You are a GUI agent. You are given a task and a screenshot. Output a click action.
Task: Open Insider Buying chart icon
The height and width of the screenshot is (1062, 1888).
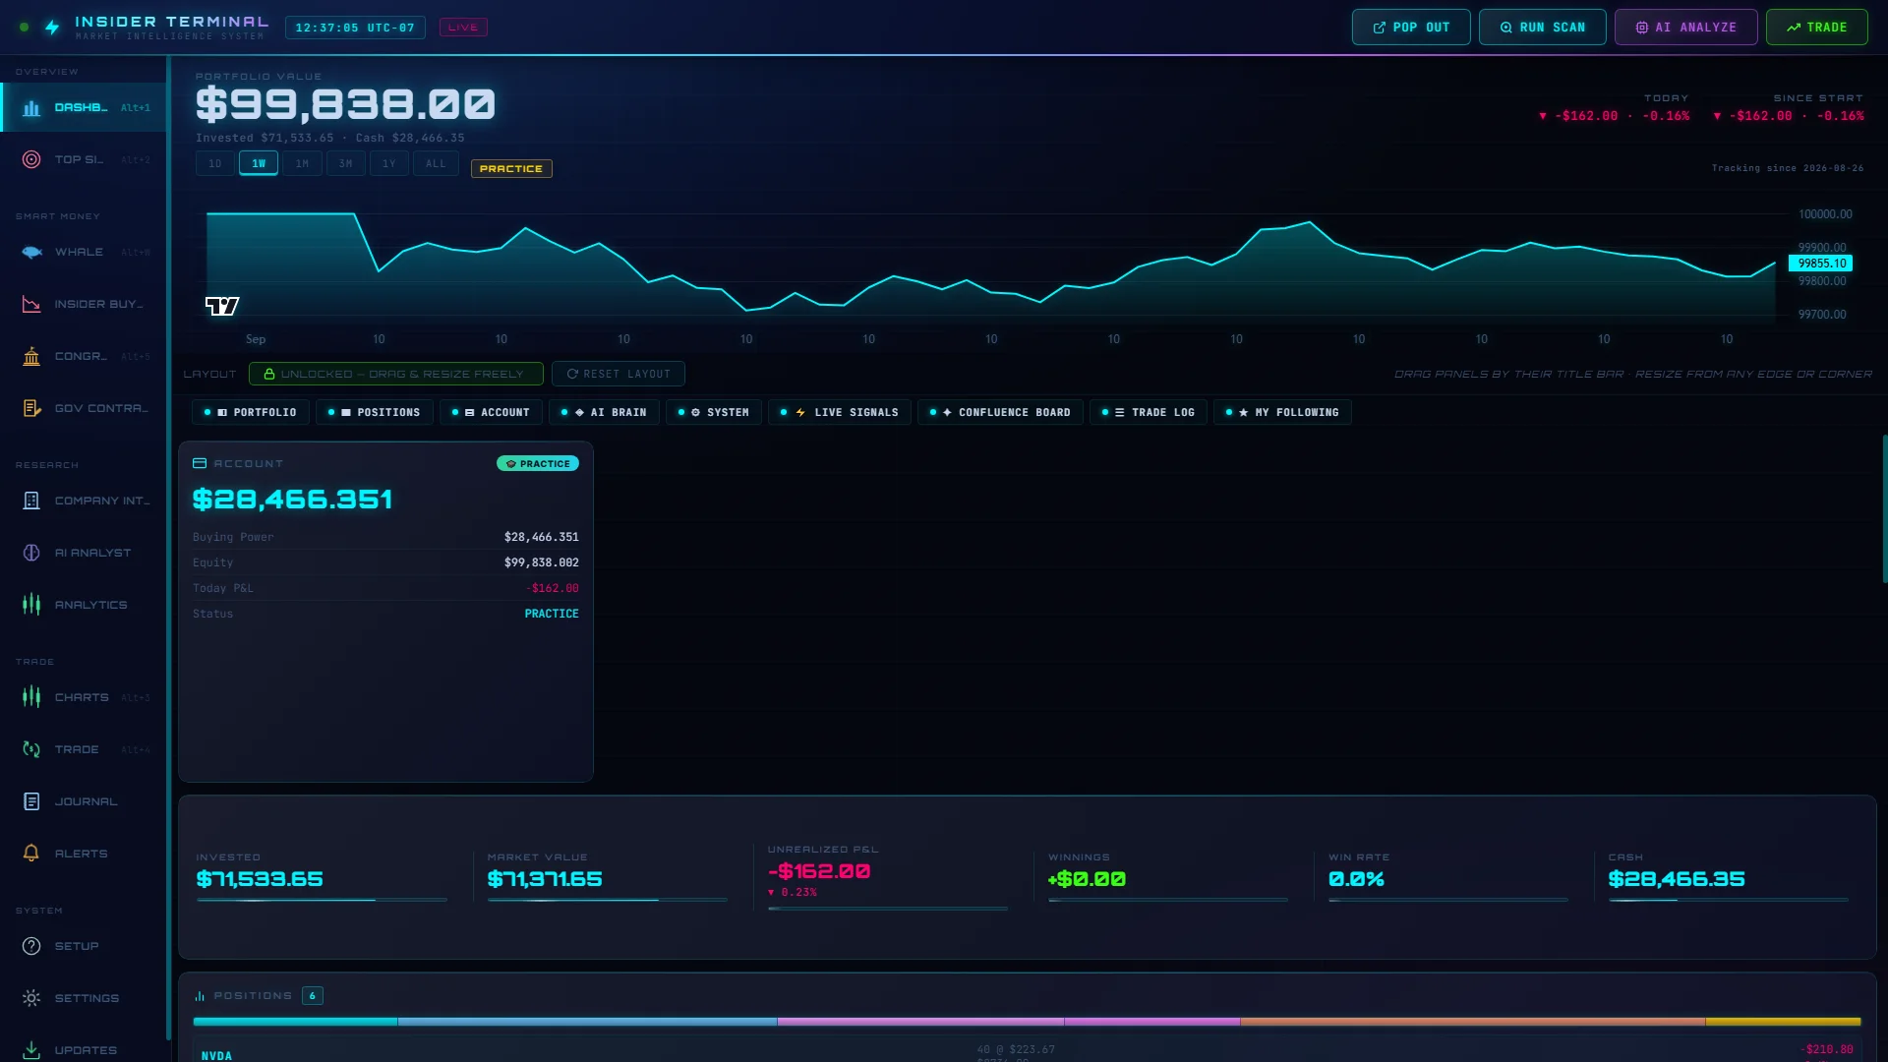click(31, 305)
